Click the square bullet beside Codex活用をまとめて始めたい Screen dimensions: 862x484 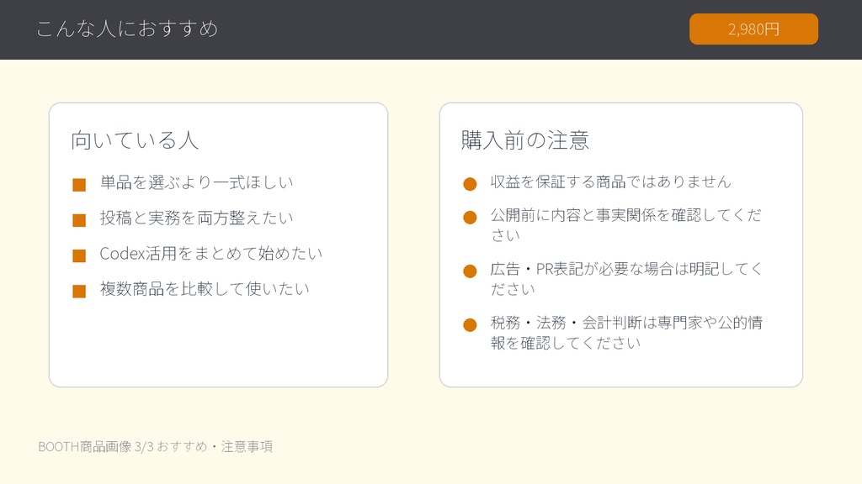(79, 255)
